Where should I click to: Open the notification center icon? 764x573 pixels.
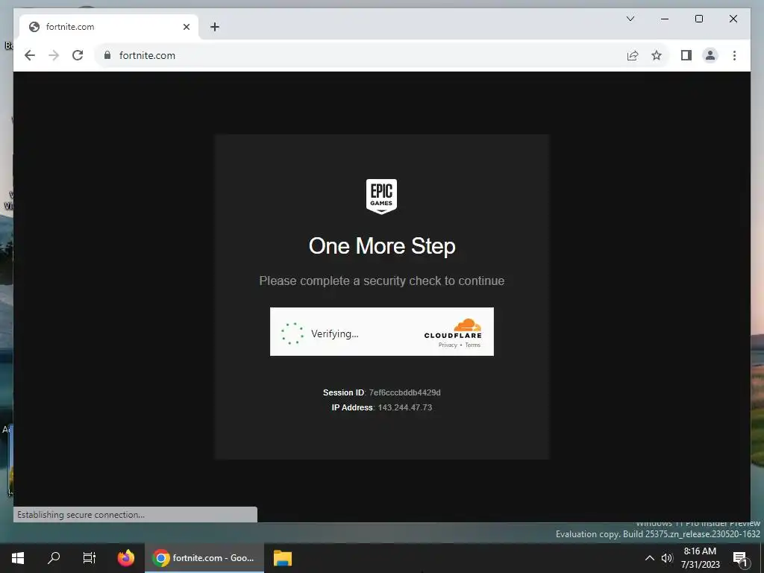click(740, 558)
